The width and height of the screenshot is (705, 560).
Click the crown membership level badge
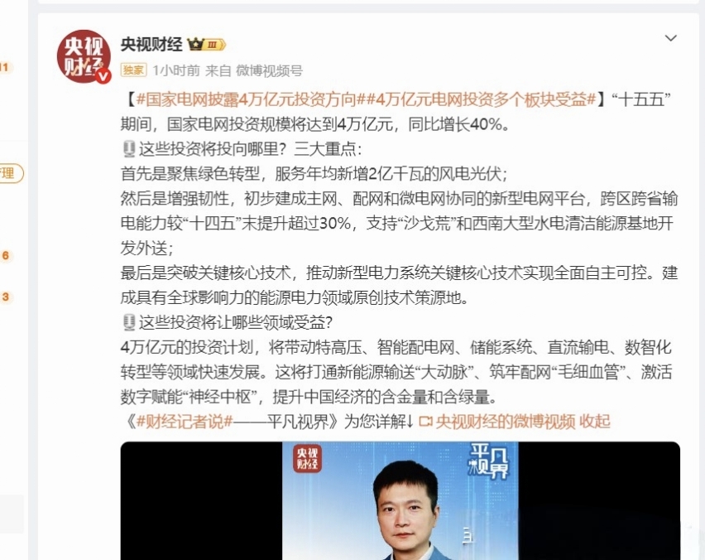[x=206, y=45]
